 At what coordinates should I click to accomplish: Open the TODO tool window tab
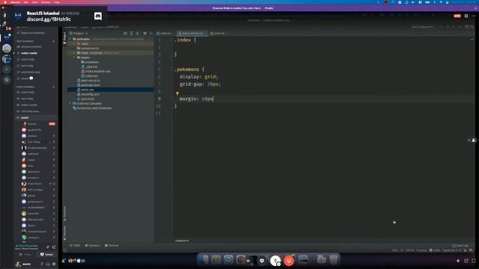point(75,246)
